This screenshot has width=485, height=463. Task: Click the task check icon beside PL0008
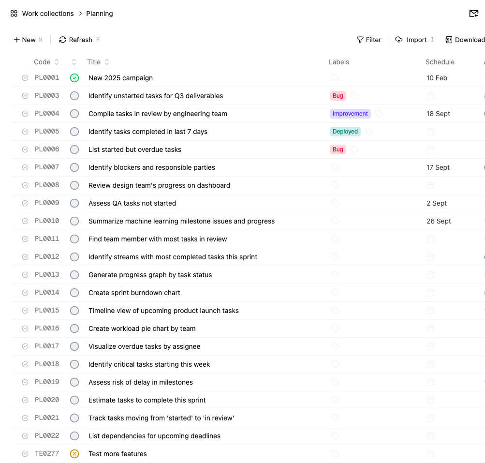(25, 185)
